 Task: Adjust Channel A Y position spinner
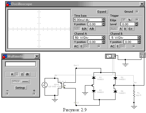[103, 42]
